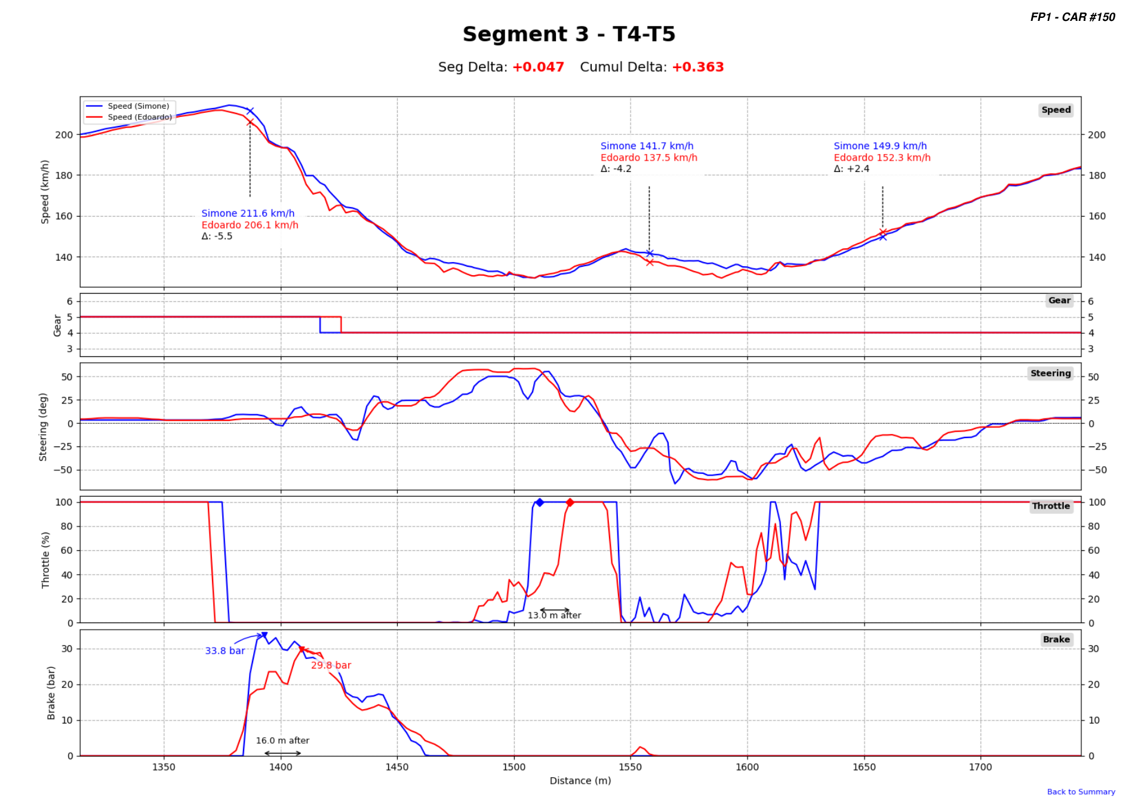Click the Throttle panel label badge
Viewport: 1138px width, 804px height.
click(1051, 506)
